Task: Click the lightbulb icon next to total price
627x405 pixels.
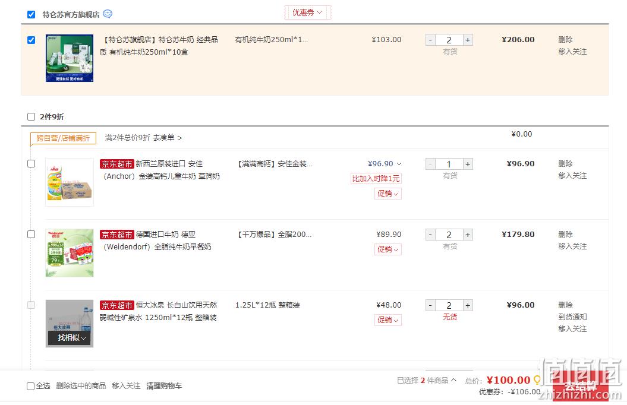Action: (537, 380)
